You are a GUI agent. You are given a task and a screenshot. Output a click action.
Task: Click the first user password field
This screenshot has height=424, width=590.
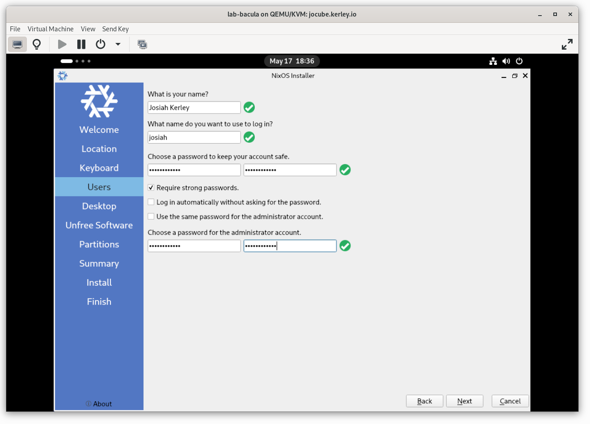click(194, 170)
